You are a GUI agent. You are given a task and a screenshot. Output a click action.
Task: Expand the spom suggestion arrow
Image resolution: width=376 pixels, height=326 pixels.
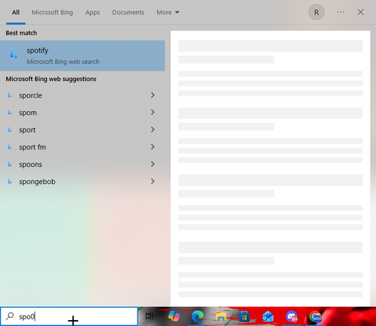point(153,112)
